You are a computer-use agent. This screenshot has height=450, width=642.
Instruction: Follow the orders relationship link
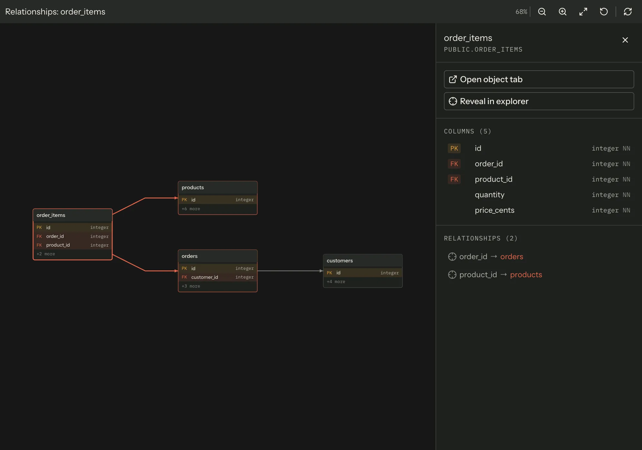tap(512, 257)
